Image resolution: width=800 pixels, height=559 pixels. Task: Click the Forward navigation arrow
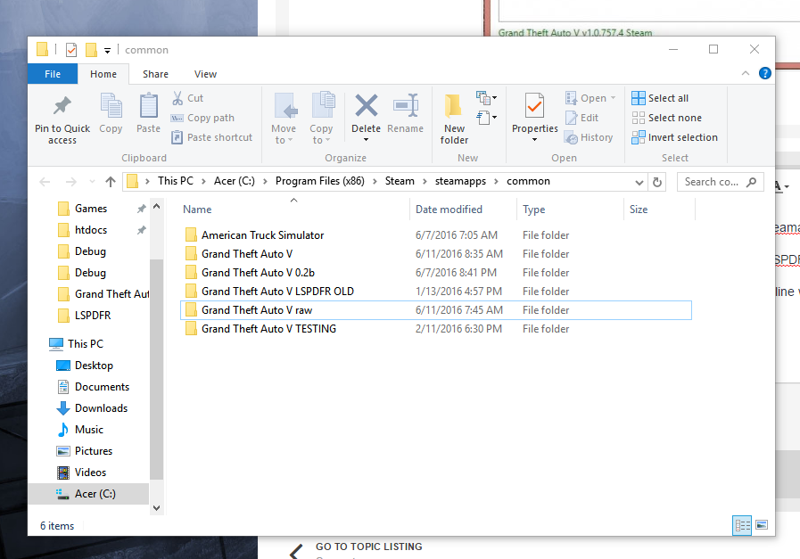coord(71,182)
